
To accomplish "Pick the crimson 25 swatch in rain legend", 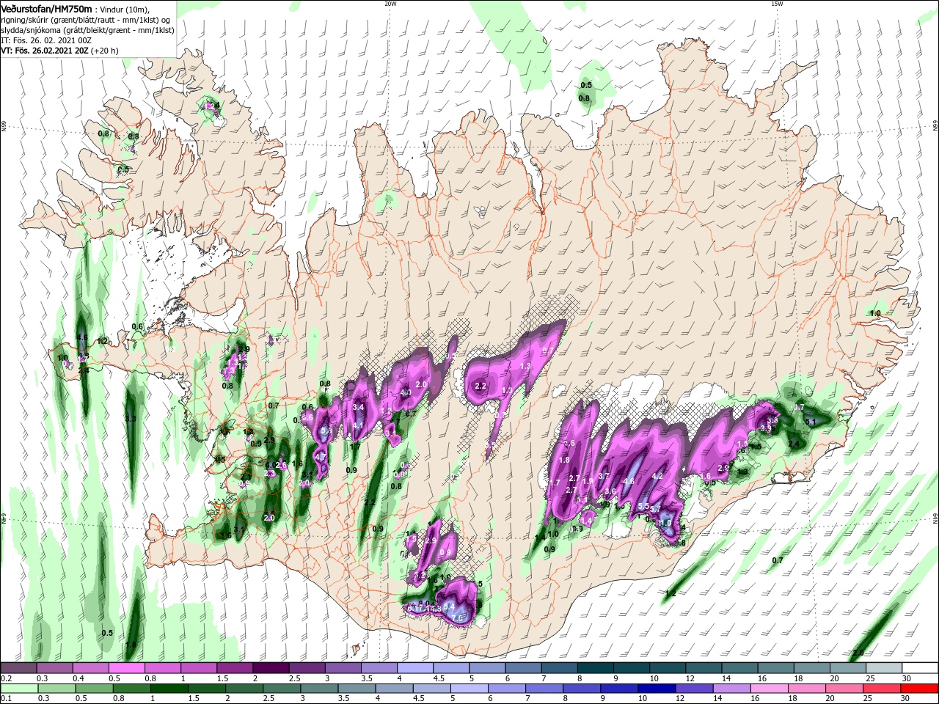I will click(881, 689).
